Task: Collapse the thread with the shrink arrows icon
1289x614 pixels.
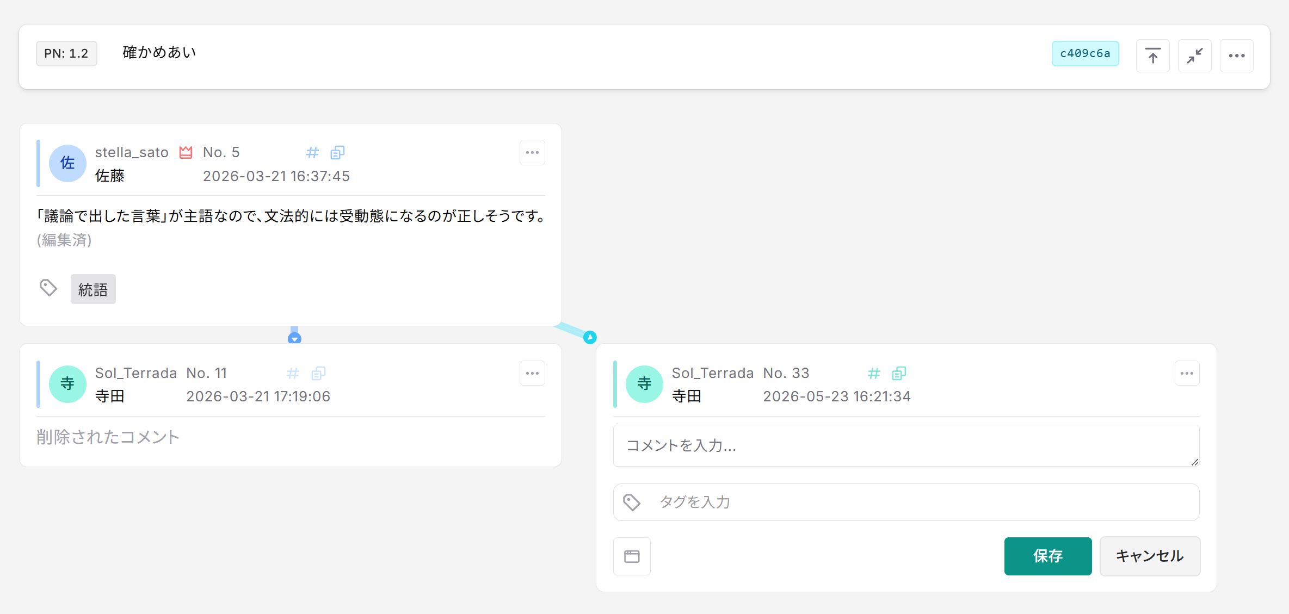Action: (x=1194, y=55)
